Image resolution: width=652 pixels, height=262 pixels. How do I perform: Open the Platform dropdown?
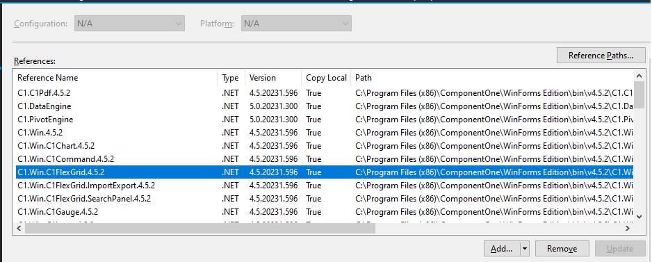point(296,24)
